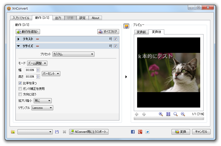This screenshot has height=146, width=221.
Task: Show the 変換前 preview tab
Action: click(141, 32)
